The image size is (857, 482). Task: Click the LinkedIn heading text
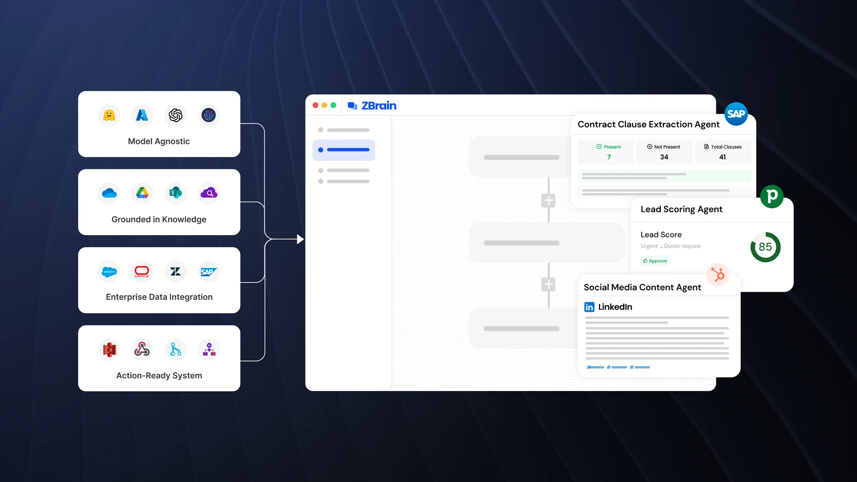615,307
